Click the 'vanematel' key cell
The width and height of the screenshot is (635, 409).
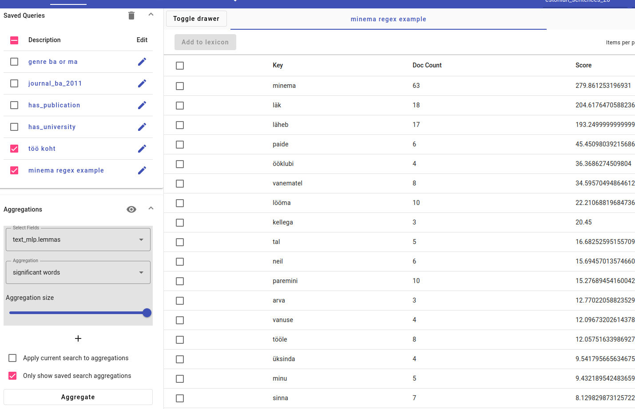point(287,183)
